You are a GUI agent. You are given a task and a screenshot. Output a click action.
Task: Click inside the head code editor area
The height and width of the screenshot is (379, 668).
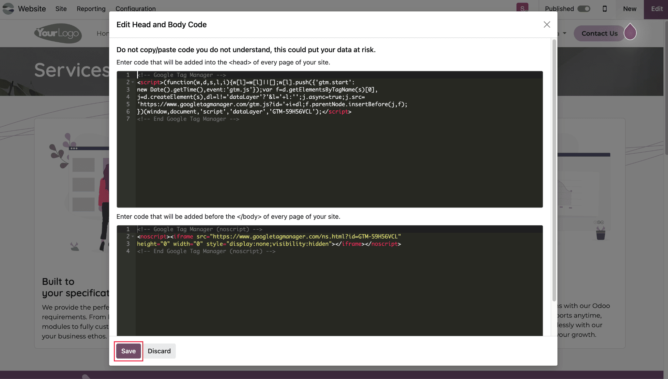pos(326,163)
